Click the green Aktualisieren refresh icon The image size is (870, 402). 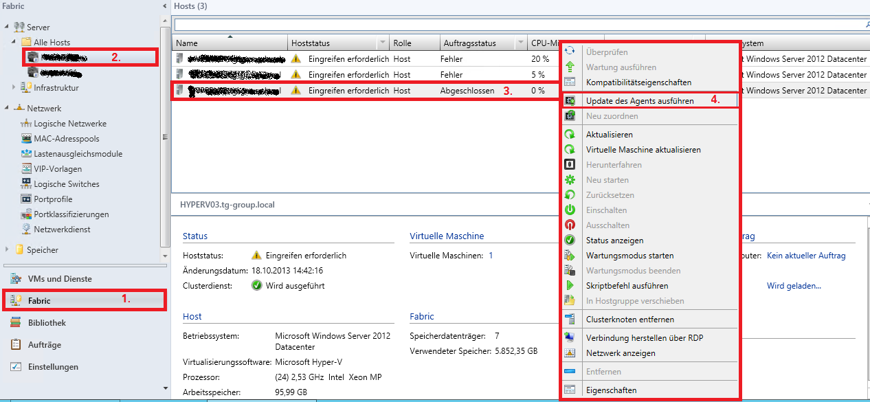570,135
